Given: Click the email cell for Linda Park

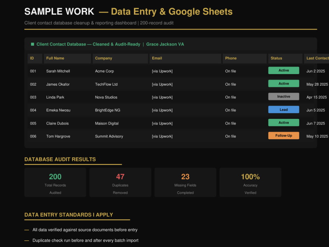Looking at the screenshot, I should tap(162, 97).
